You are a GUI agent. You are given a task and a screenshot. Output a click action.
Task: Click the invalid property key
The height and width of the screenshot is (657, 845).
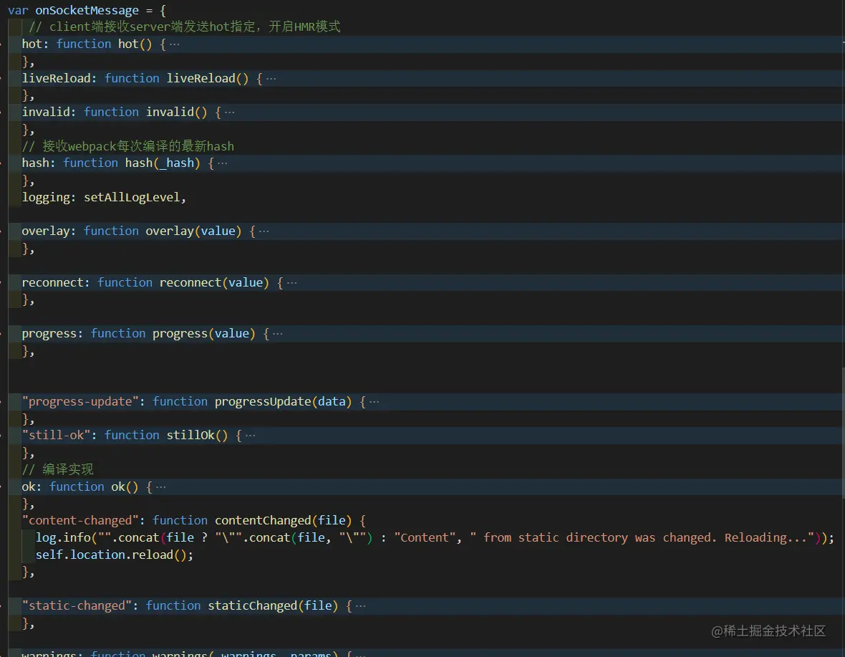click(45, 112)
